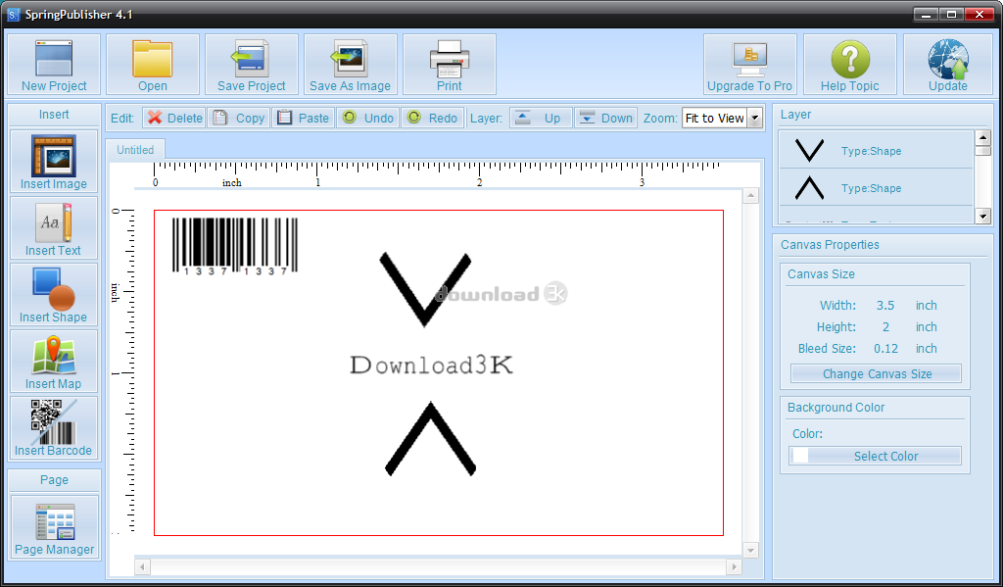
Task: Click Upgrade To Pro
Action: (749, 65)
